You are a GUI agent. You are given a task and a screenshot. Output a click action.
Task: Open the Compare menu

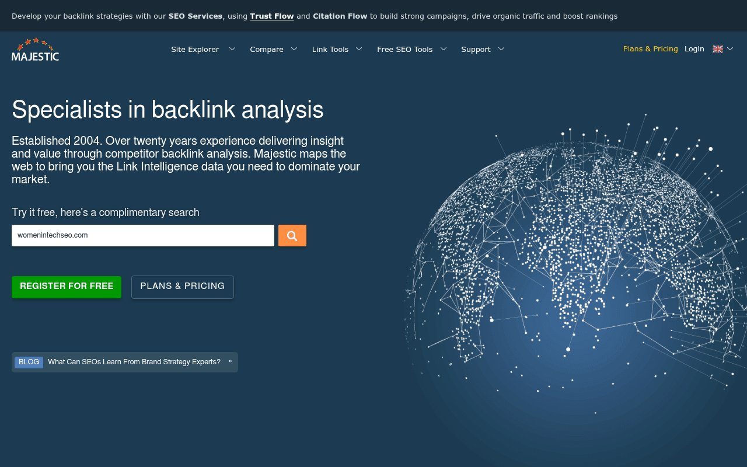267,49
